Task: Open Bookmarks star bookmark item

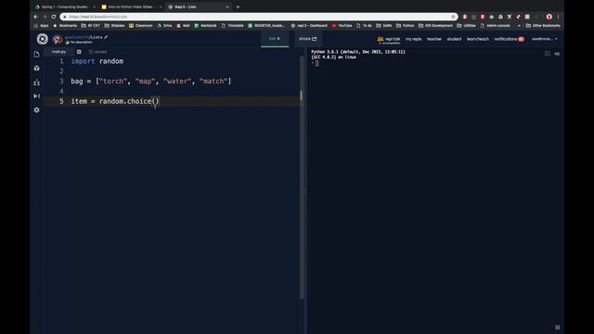Action: [x=65, y=26]
